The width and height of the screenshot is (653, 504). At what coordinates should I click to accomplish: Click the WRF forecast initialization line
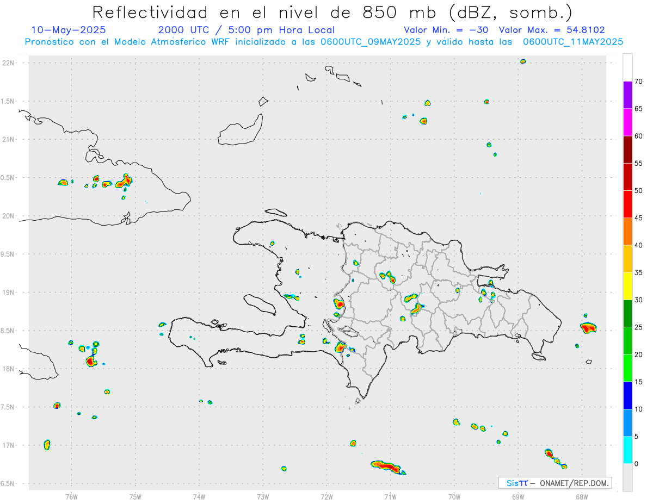[324, 41]
